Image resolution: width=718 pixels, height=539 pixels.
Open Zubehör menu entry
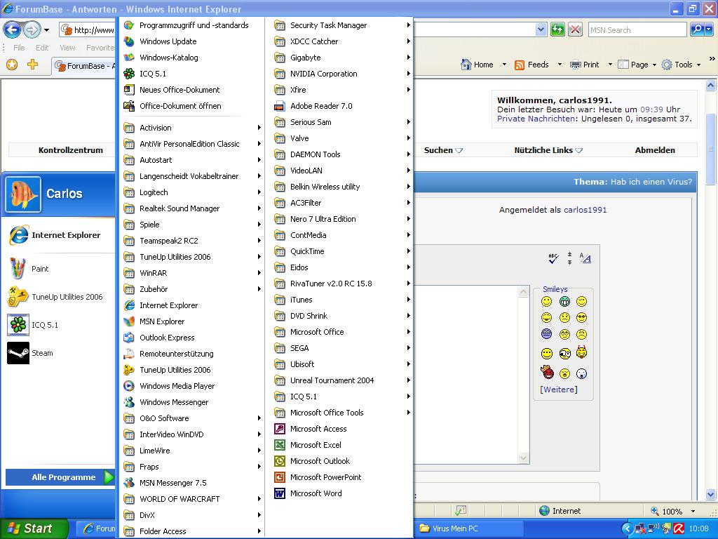(191, 289)
